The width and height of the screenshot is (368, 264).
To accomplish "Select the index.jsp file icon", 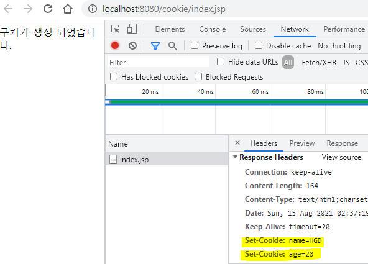I will 113,160.
